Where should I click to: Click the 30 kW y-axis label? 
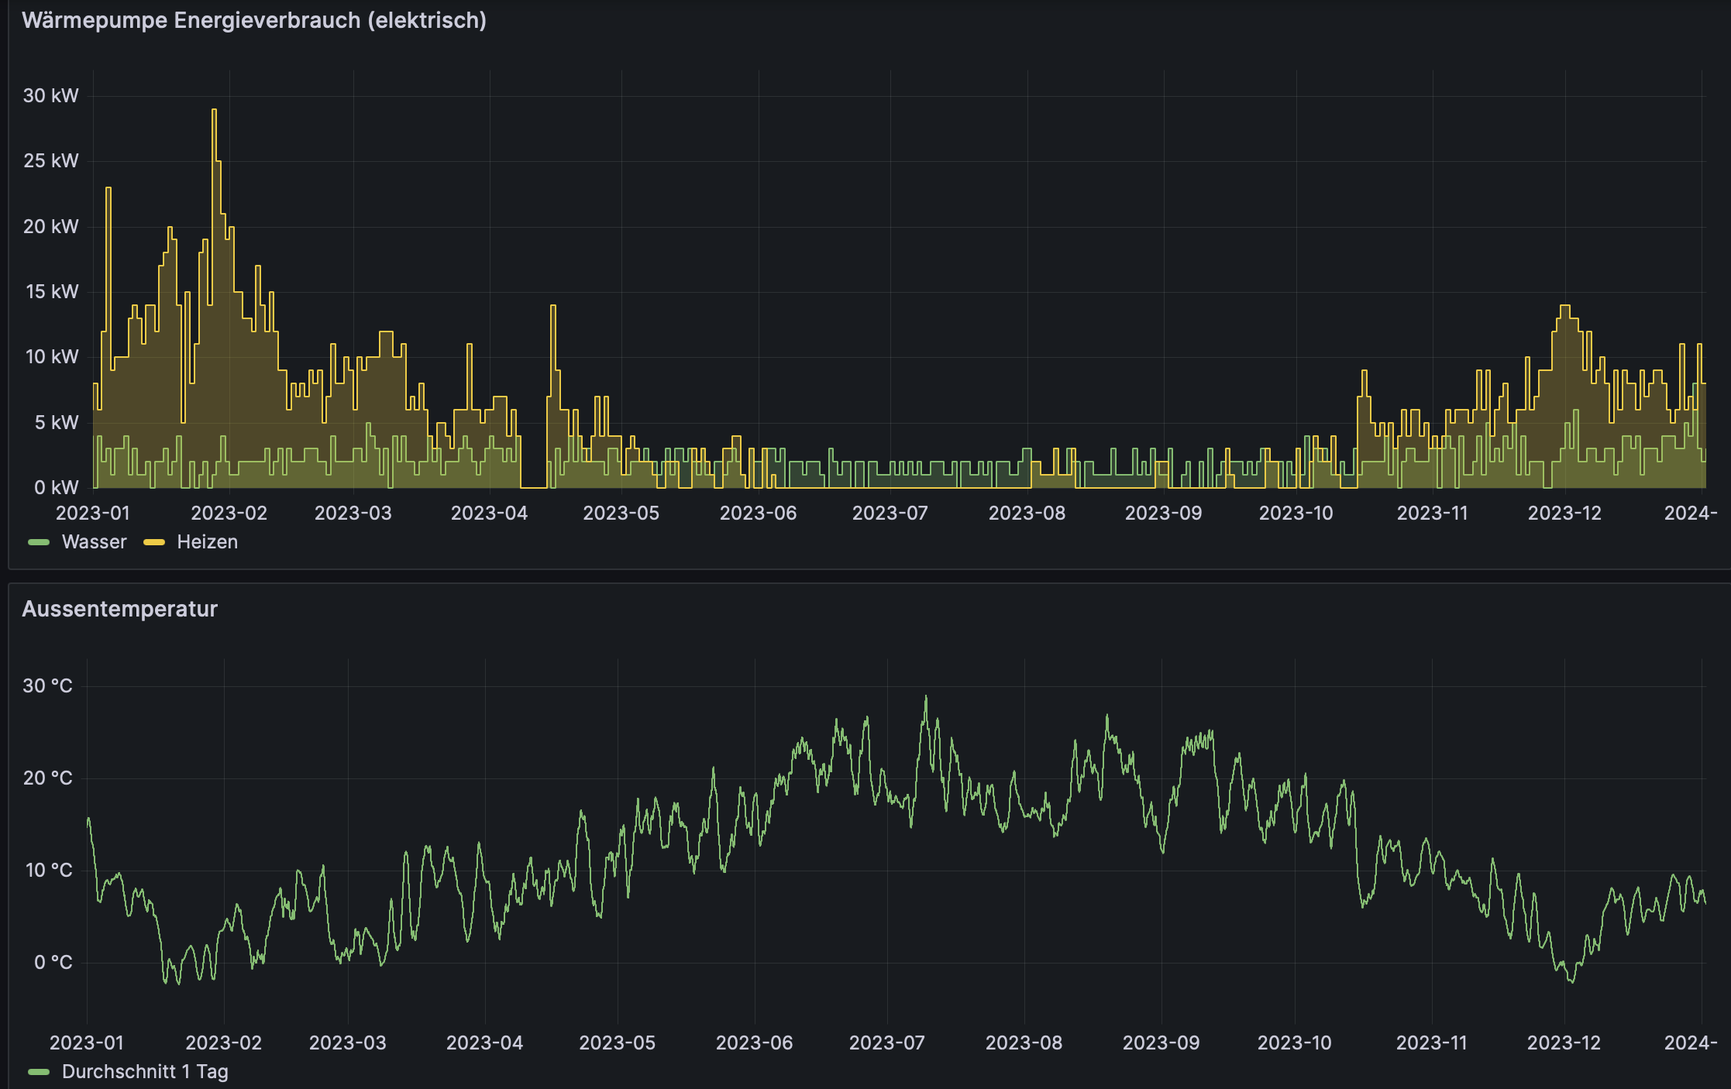(x=50, y=96)
